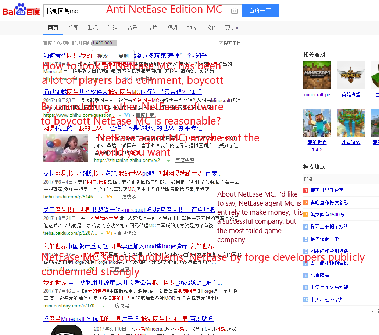Click the 沙盒游戏 text link
The height and width of the screenshot is (335, 379).
(x=351, y=143)
